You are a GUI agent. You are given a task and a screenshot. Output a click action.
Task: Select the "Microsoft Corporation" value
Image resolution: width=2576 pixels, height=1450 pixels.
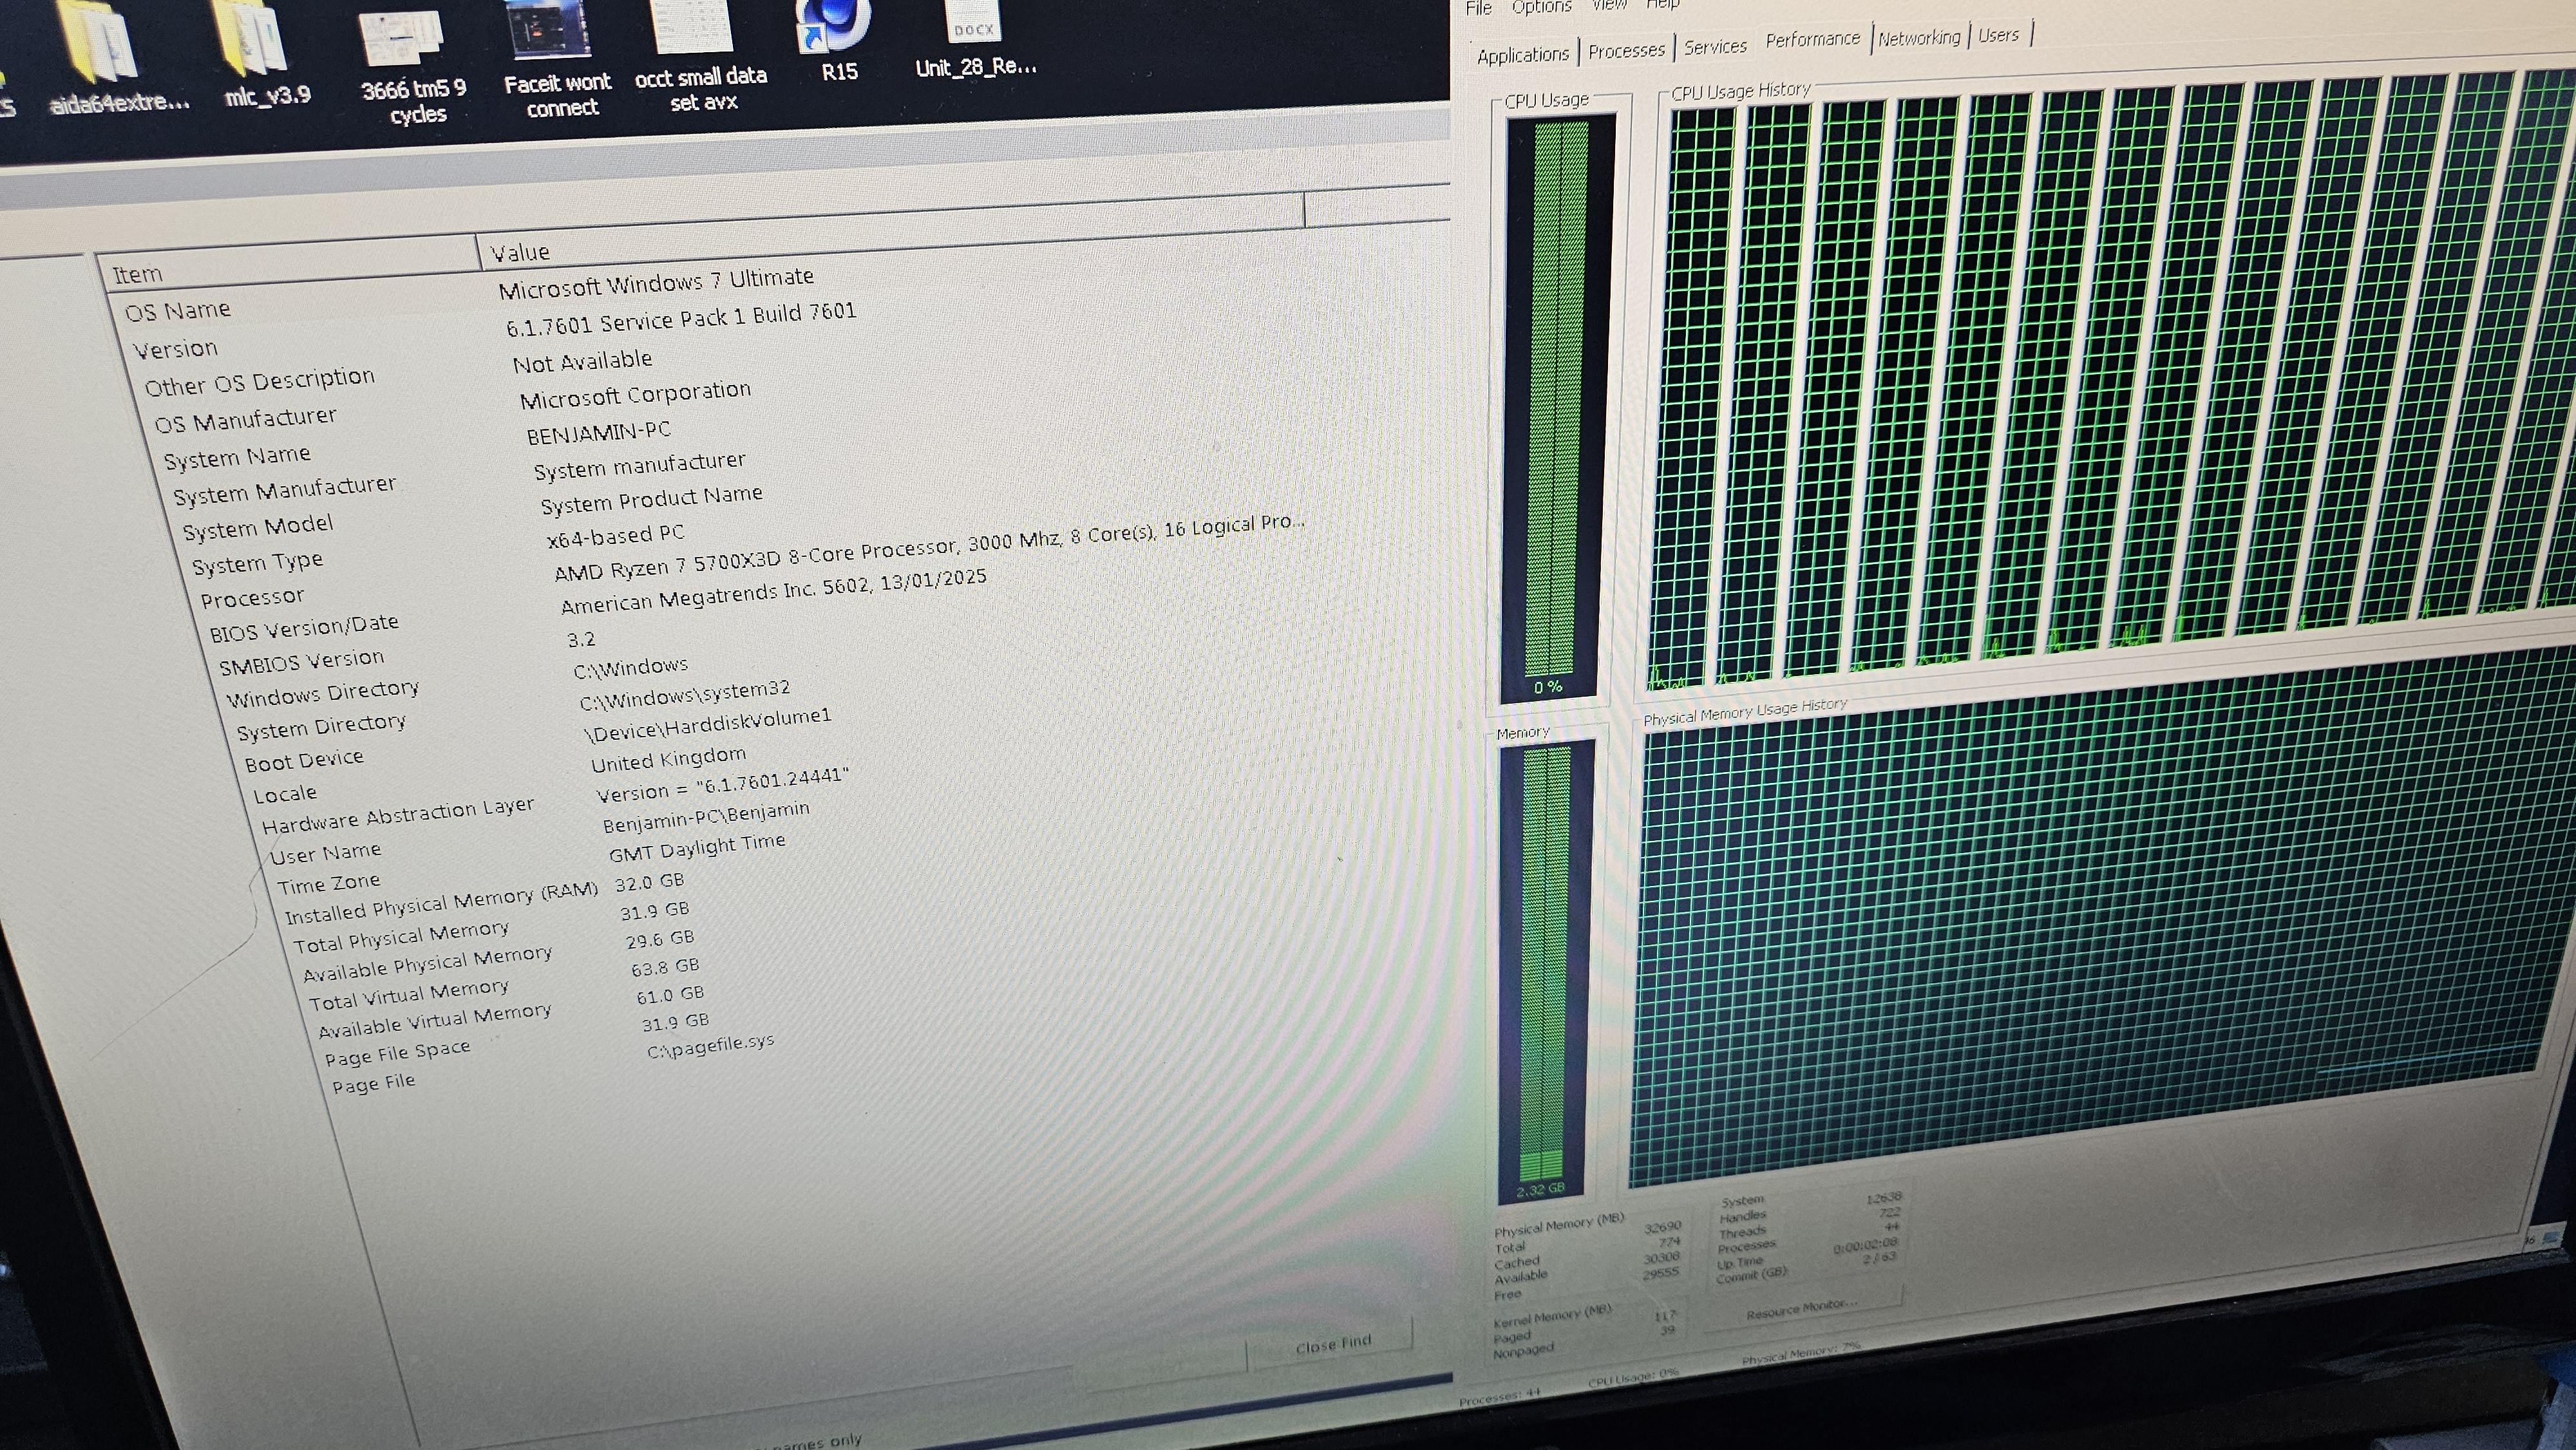635,394
